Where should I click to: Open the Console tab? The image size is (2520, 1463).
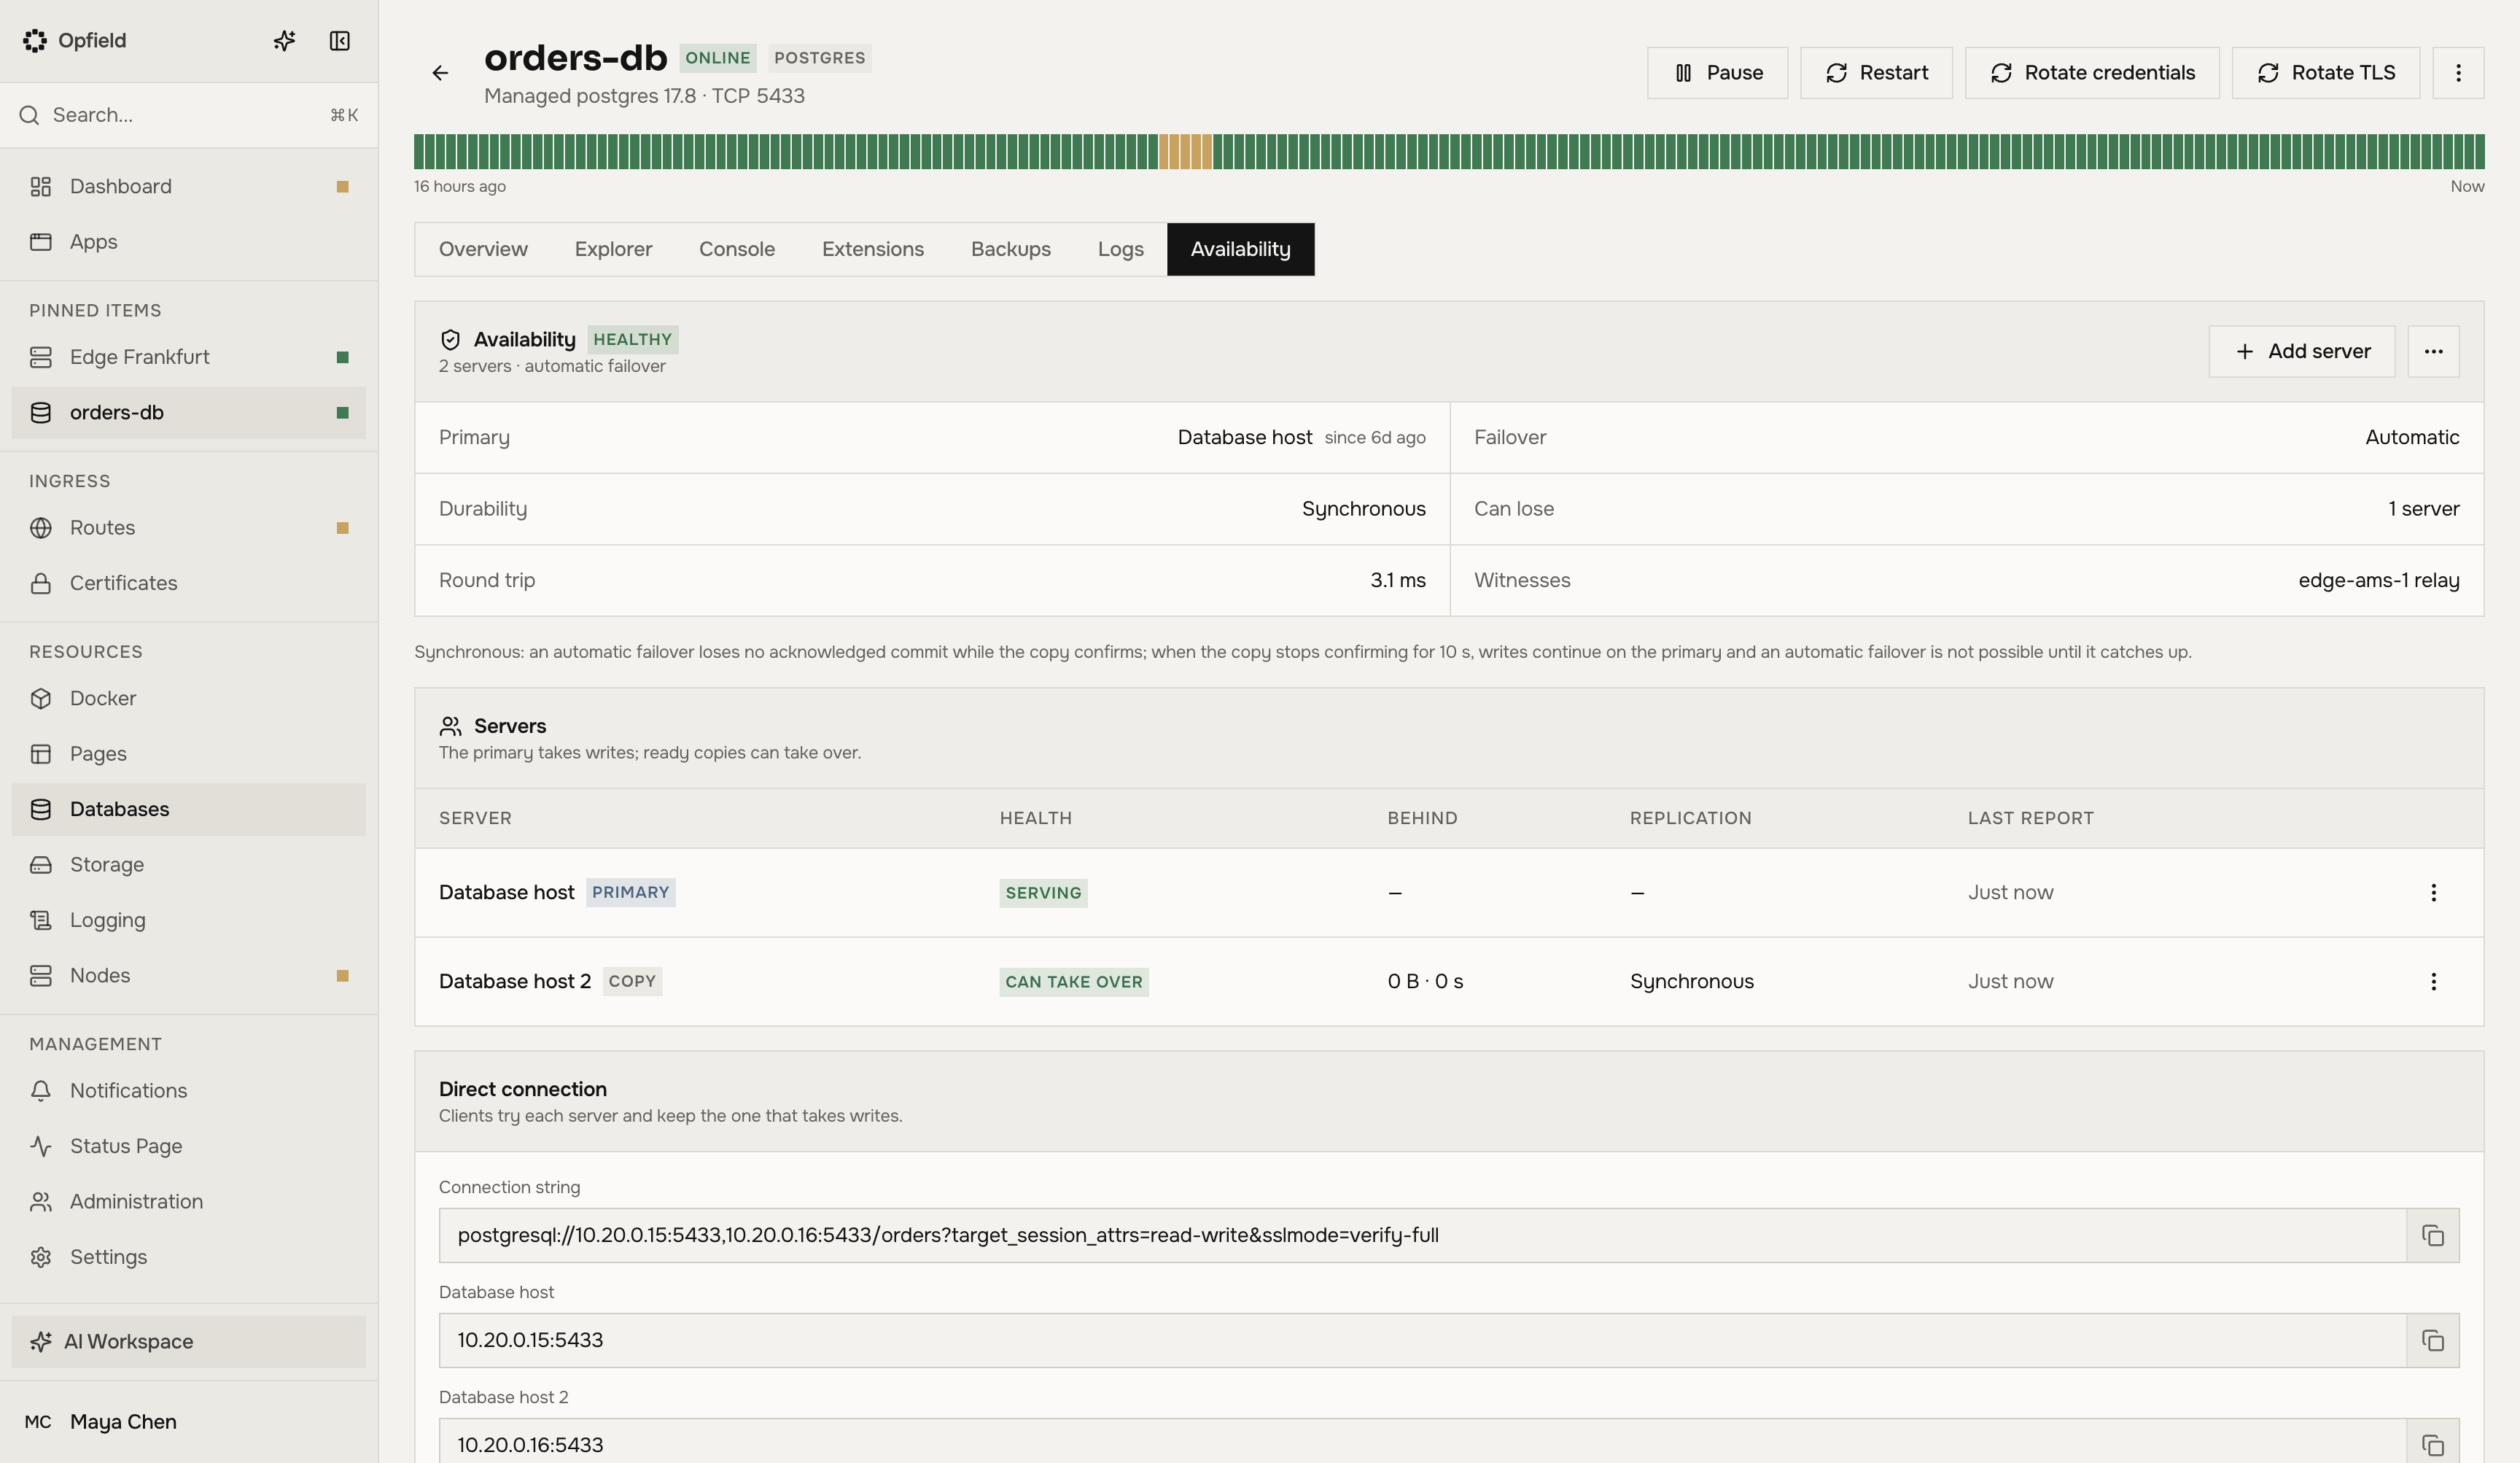click(737, 249)
